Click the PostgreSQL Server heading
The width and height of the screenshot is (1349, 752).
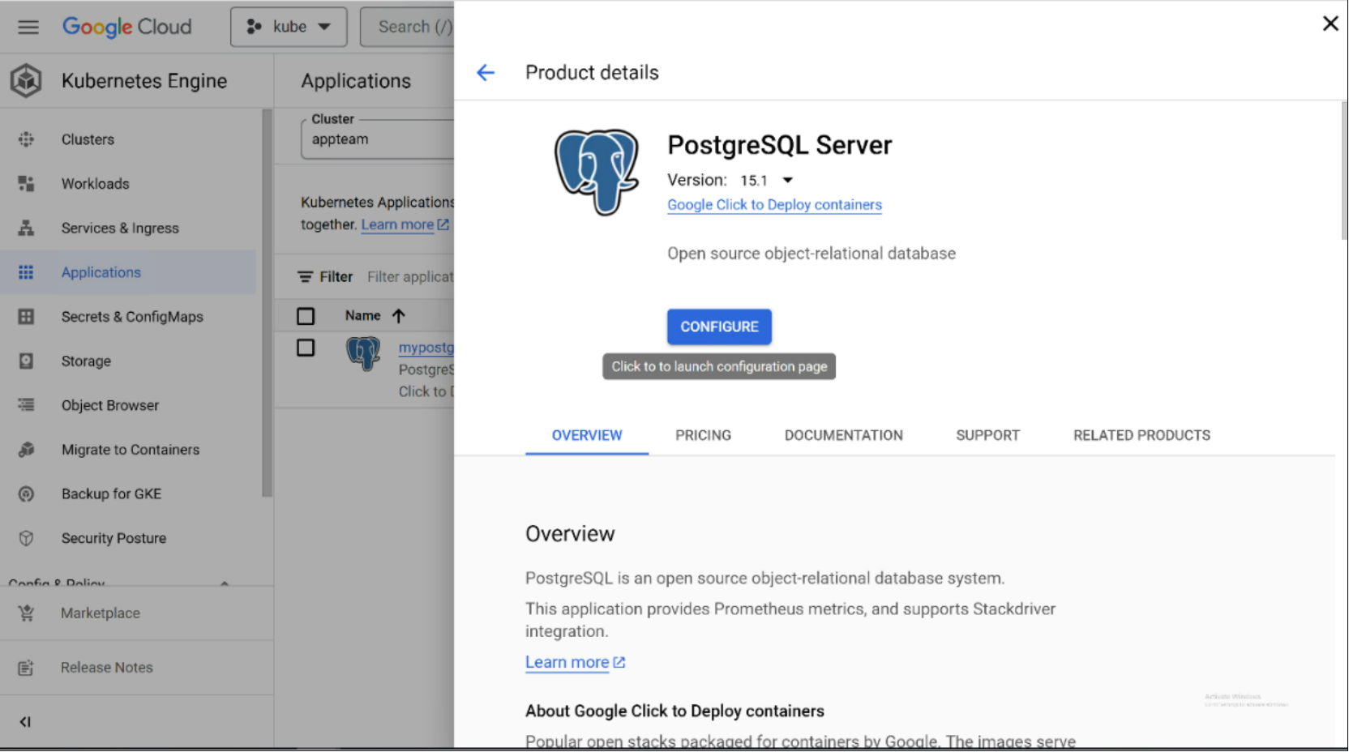pos(779,145)
